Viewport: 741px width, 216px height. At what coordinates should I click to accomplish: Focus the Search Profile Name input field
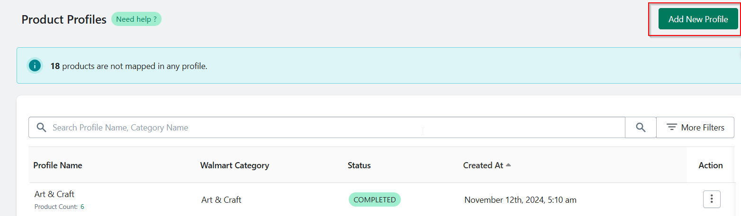327,128
